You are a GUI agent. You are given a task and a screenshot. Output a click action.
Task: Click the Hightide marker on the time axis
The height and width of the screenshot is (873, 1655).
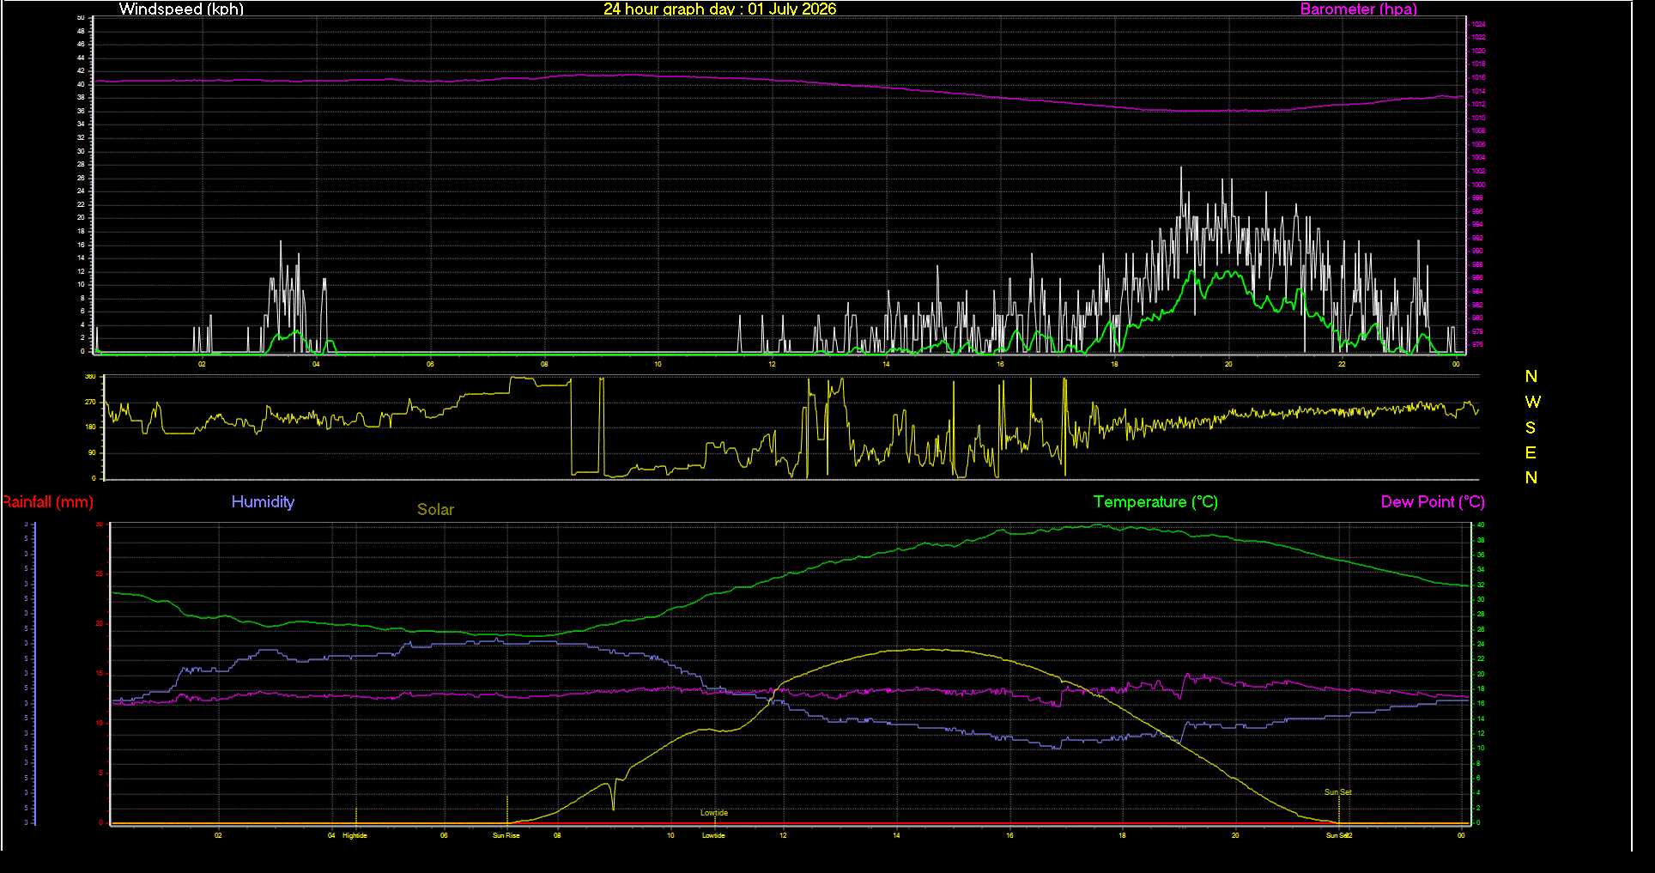pos(355,835)
